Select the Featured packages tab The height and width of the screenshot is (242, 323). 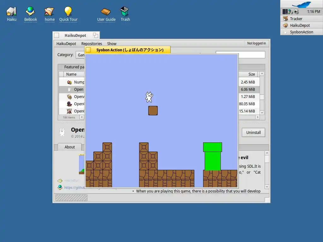click(72, 67)
